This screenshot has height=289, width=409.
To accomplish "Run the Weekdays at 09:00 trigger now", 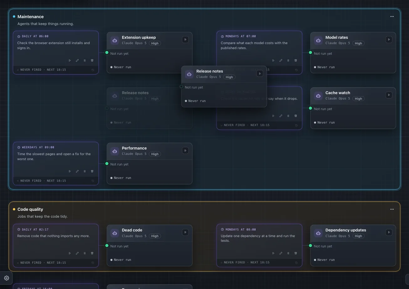I will (x=70, y=171).
